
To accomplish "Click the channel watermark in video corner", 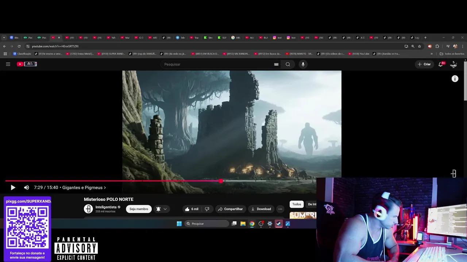I will tap(454, 174).
